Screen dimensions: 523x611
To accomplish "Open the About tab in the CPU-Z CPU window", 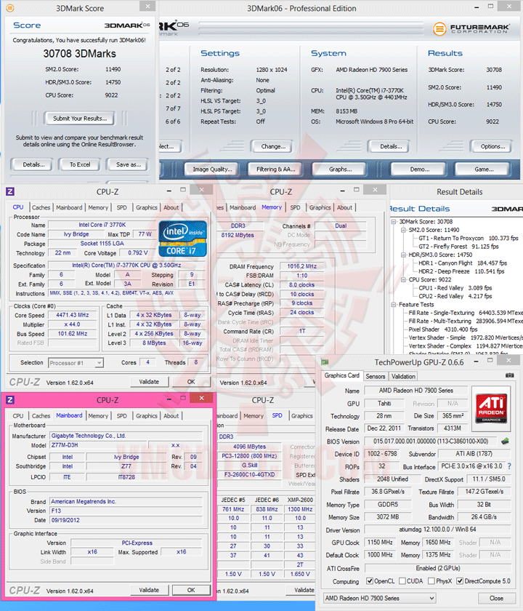I will coord(171,208).
